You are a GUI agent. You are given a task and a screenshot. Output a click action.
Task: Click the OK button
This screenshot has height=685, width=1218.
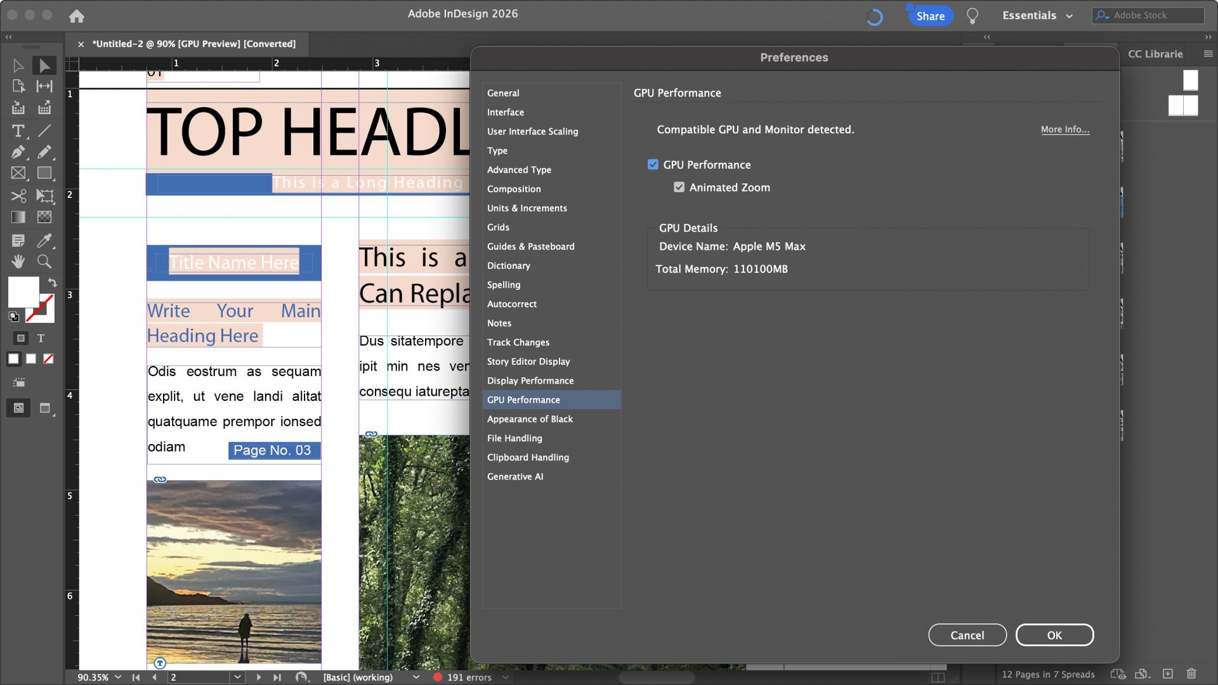[1054, 635]
